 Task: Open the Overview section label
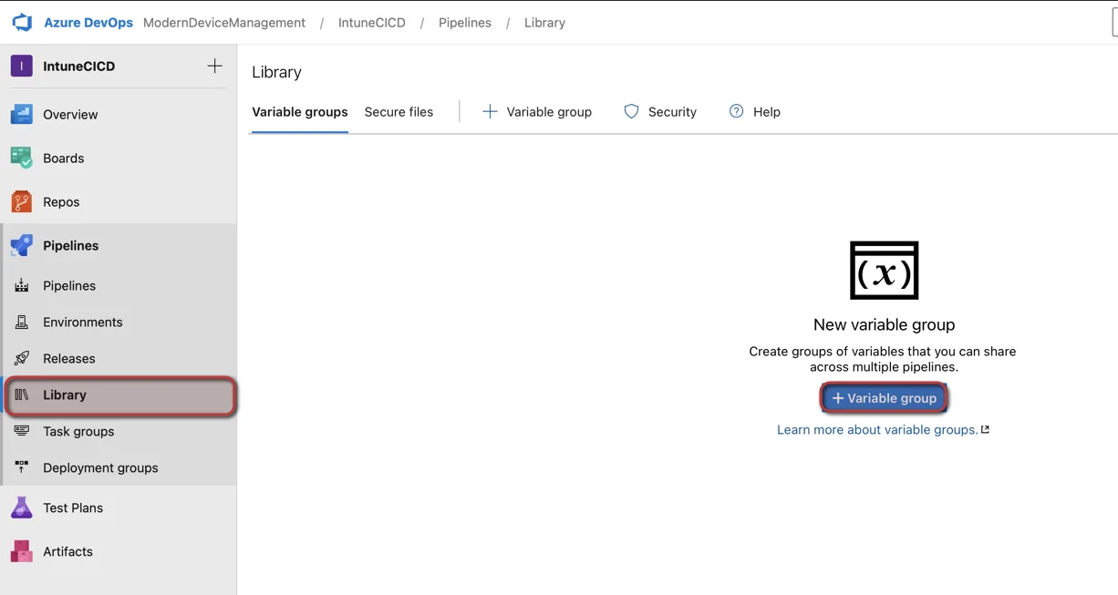[x=70, y=115]
